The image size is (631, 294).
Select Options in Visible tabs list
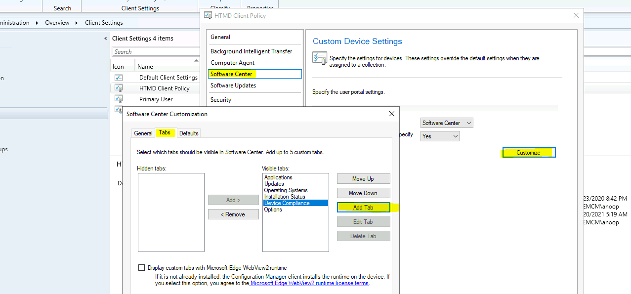pyautogui.click(x=295, y=210)
